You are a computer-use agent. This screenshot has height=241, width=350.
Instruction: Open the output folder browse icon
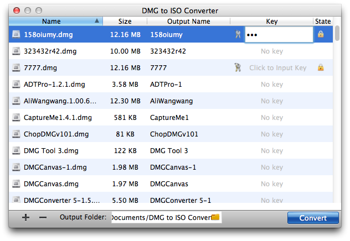216,218
